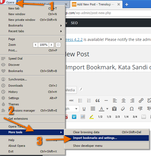Open Synchronize... account icon entry
151x156 pixels.
pyautogui.click(x=32, y=79)
